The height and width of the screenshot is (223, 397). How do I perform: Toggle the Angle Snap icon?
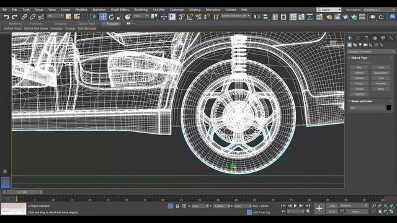[190, 17]
